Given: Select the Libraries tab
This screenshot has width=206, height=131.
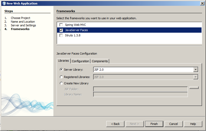Looking at the screenshot, I should click(x=63, y=61).
